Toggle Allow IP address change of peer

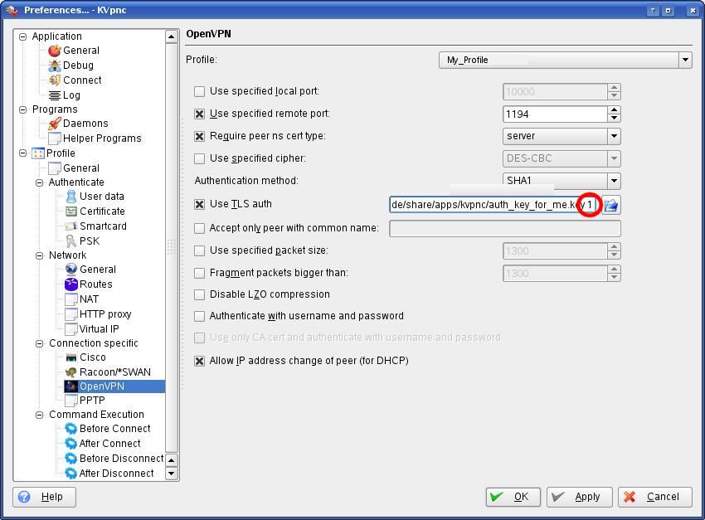tap(199, 361)
